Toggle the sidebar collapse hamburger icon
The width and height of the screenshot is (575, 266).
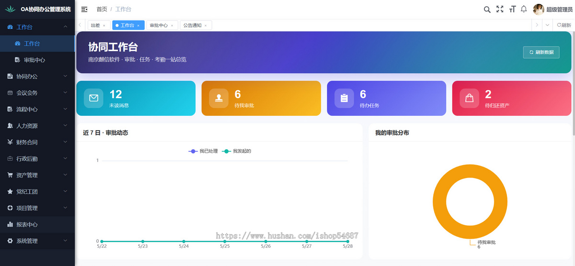(84, 9)
